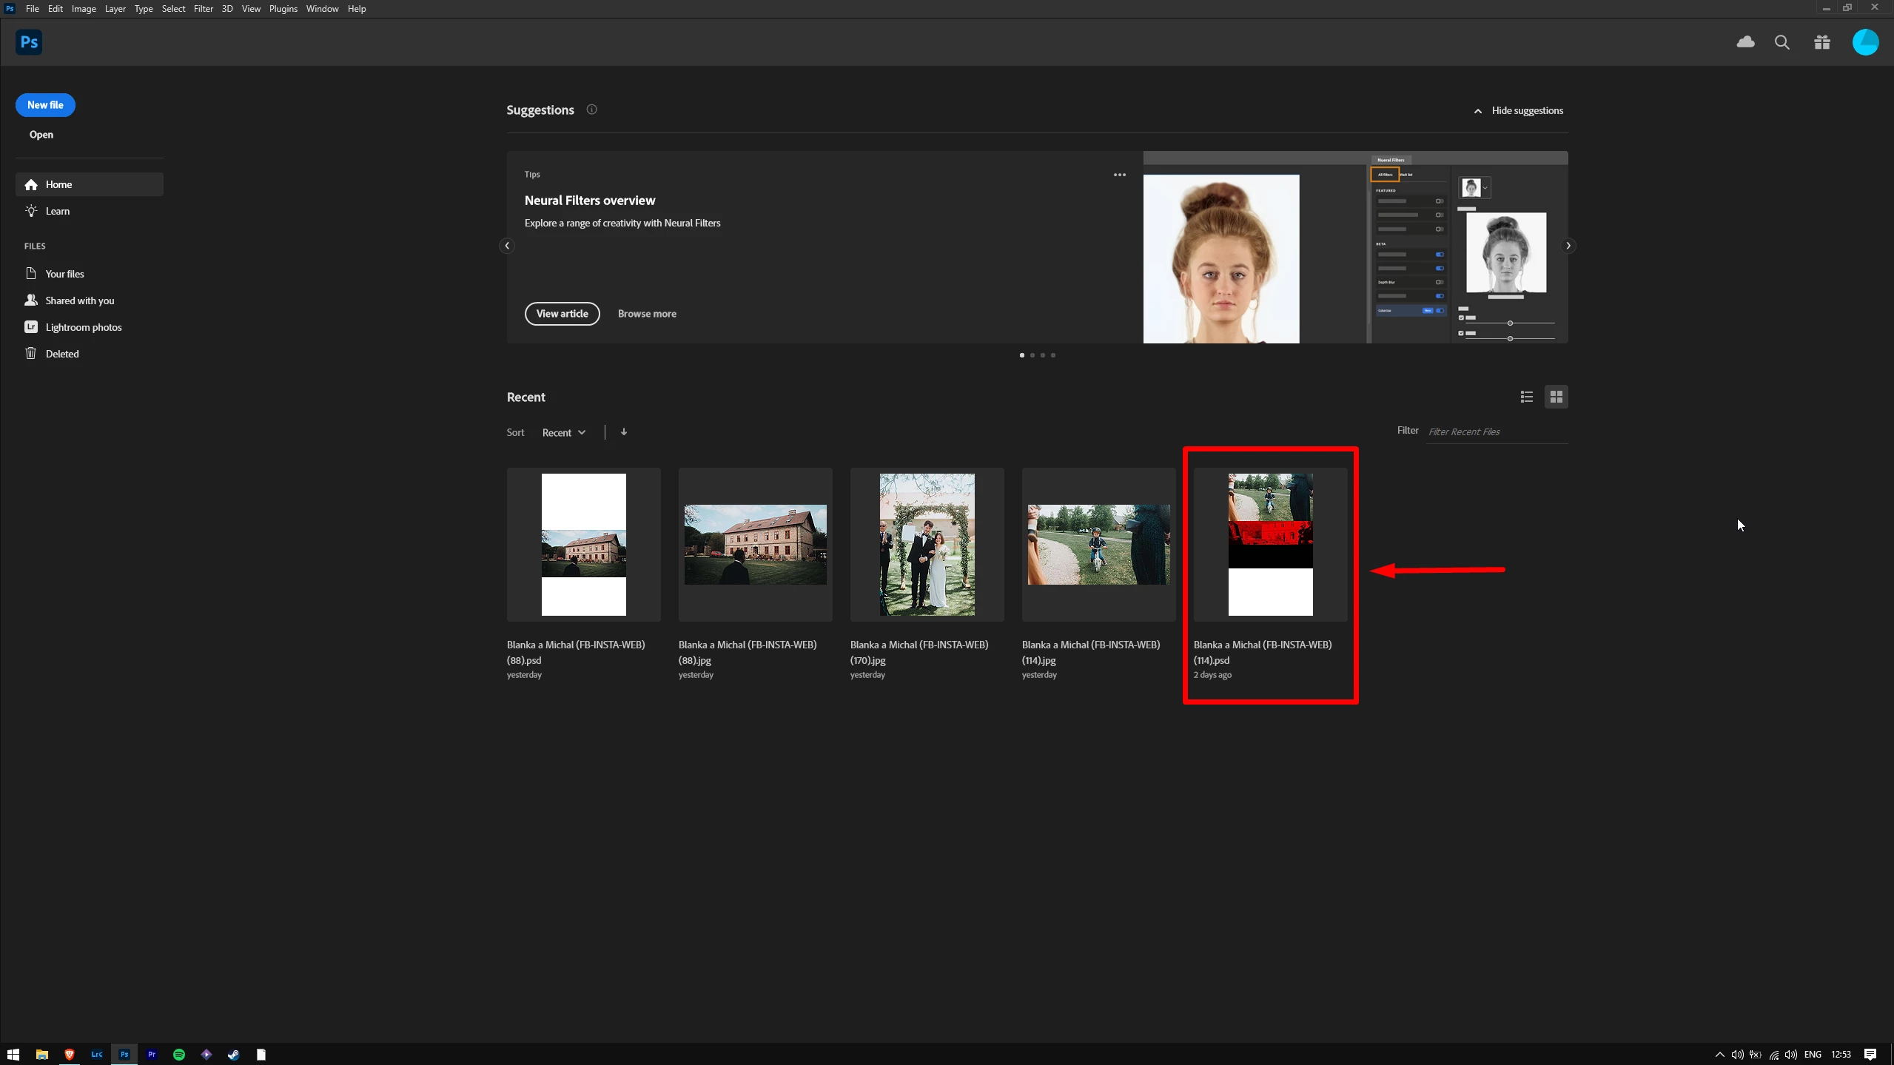Open the tip card three-dots menu
This screenshot has height=1065, width=1894.
click(1119, 175)
